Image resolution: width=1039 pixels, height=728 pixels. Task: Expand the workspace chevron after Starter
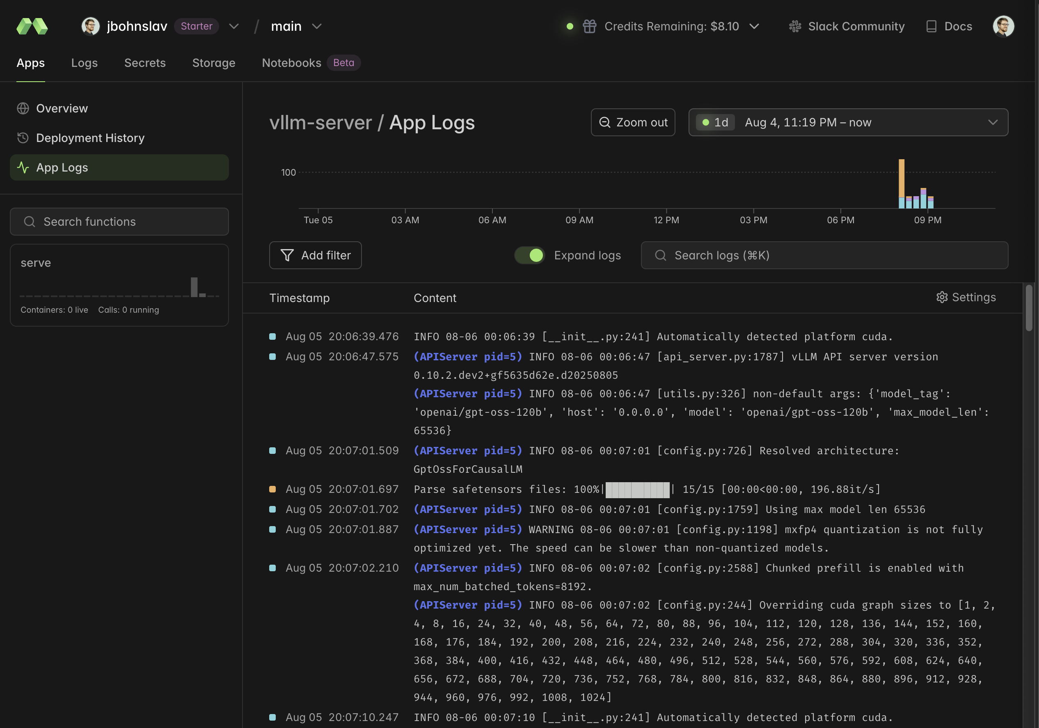coord(234,26)
